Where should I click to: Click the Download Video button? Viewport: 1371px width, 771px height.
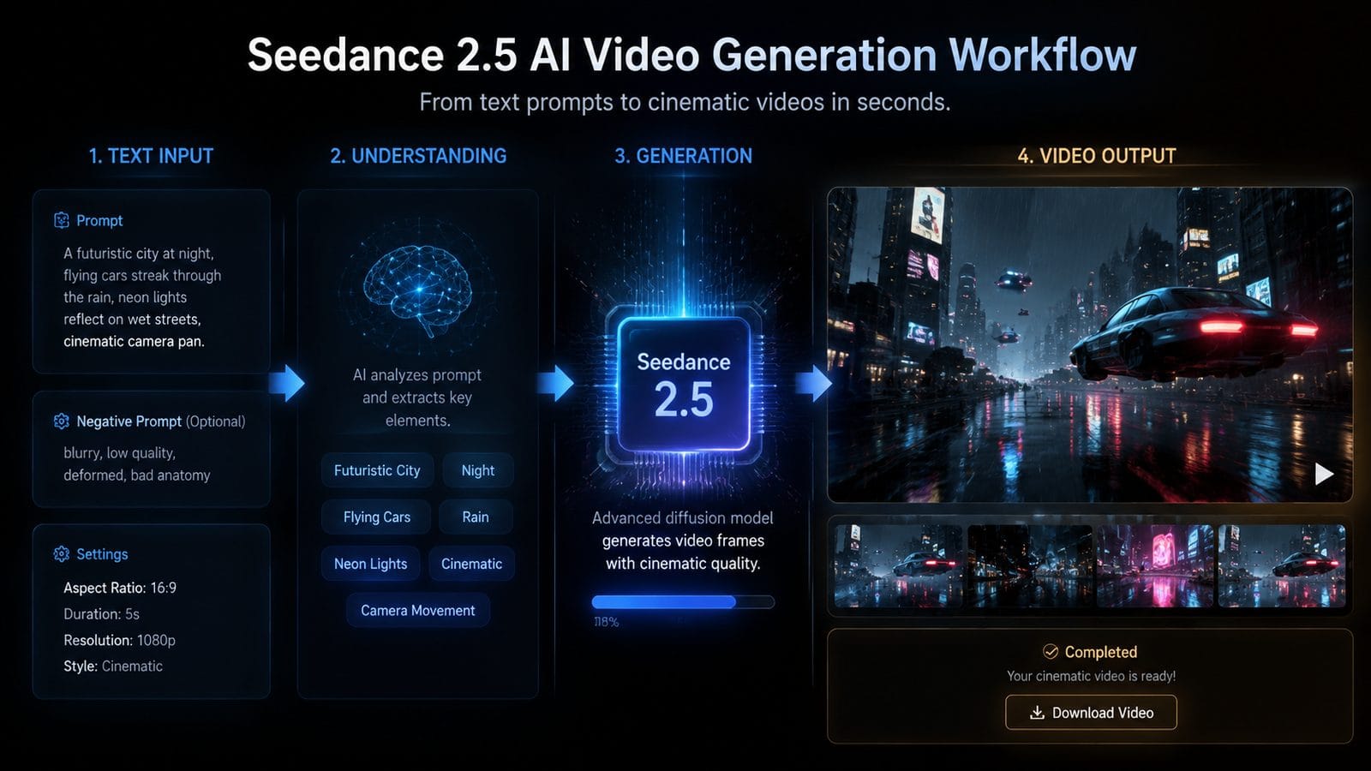1091,713
